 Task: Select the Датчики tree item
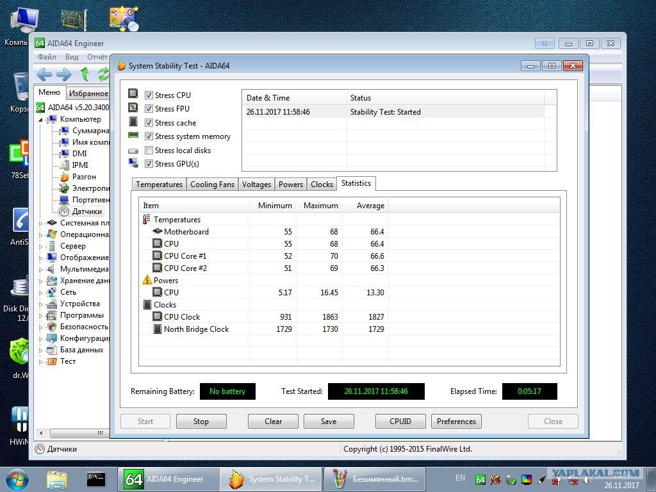tap(86, 211)
